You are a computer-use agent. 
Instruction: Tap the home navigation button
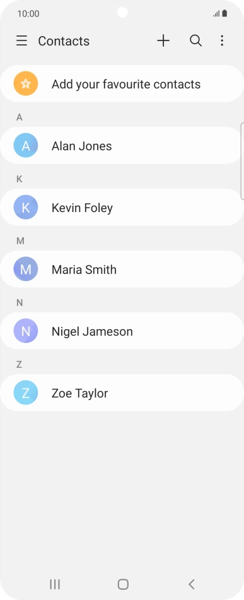(123, 584)
